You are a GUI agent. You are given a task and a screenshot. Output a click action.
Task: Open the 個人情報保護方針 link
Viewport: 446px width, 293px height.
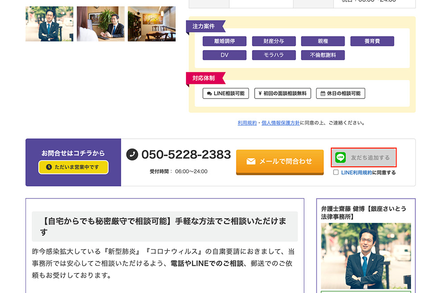[x=281, y=123]
